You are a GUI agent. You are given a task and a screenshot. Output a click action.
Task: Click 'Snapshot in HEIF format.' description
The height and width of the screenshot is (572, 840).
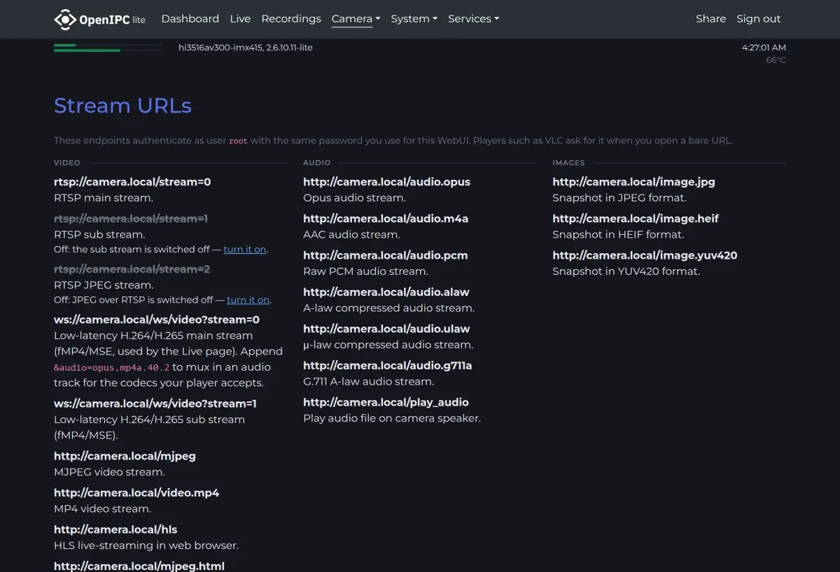click(x=618, y=235)
